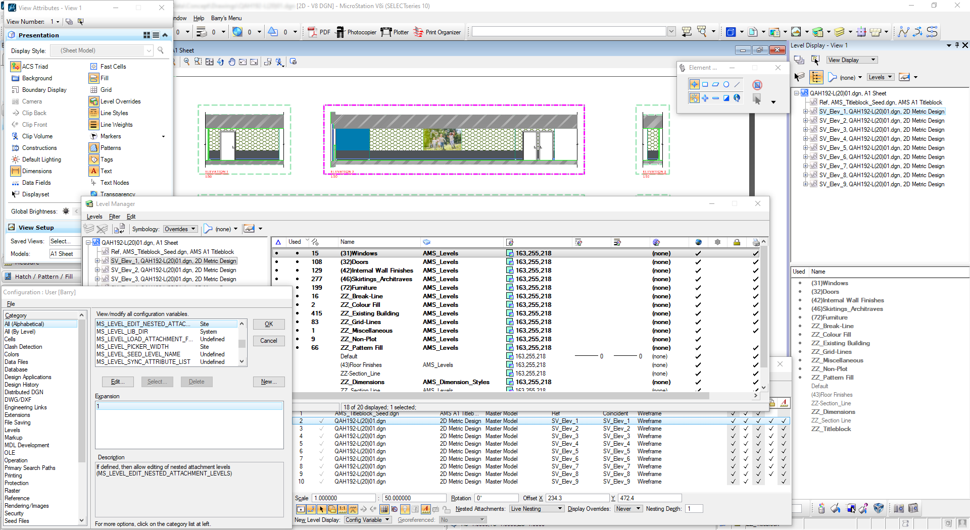Screen dimensions: 970x530
Task: Click color swatch of (31)Windows level
Action: (x=510, y=253)
